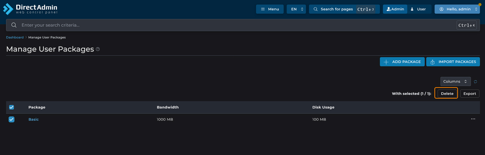Open the three-dot actions menu for Basic
485x155 pixels.
click(473, 119)
